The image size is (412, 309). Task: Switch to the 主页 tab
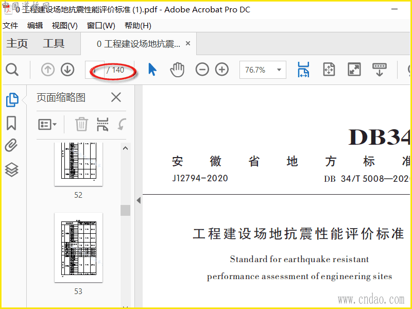click(17, 43)
